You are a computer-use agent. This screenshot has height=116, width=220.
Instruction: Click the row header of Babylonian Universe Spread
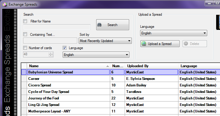pos(24,72)
